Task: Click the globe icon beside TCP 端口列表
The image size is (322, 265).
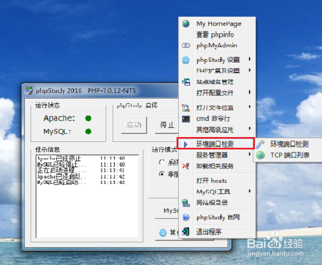Action: [260, 155]
